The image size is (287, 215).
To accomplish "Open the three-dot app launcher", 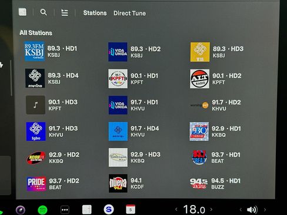I will [65, 210].
